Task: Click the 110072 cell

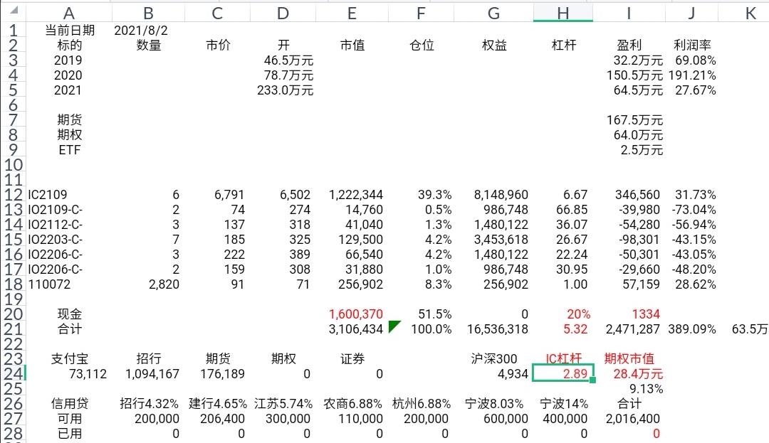Action: tap(49, 284)
